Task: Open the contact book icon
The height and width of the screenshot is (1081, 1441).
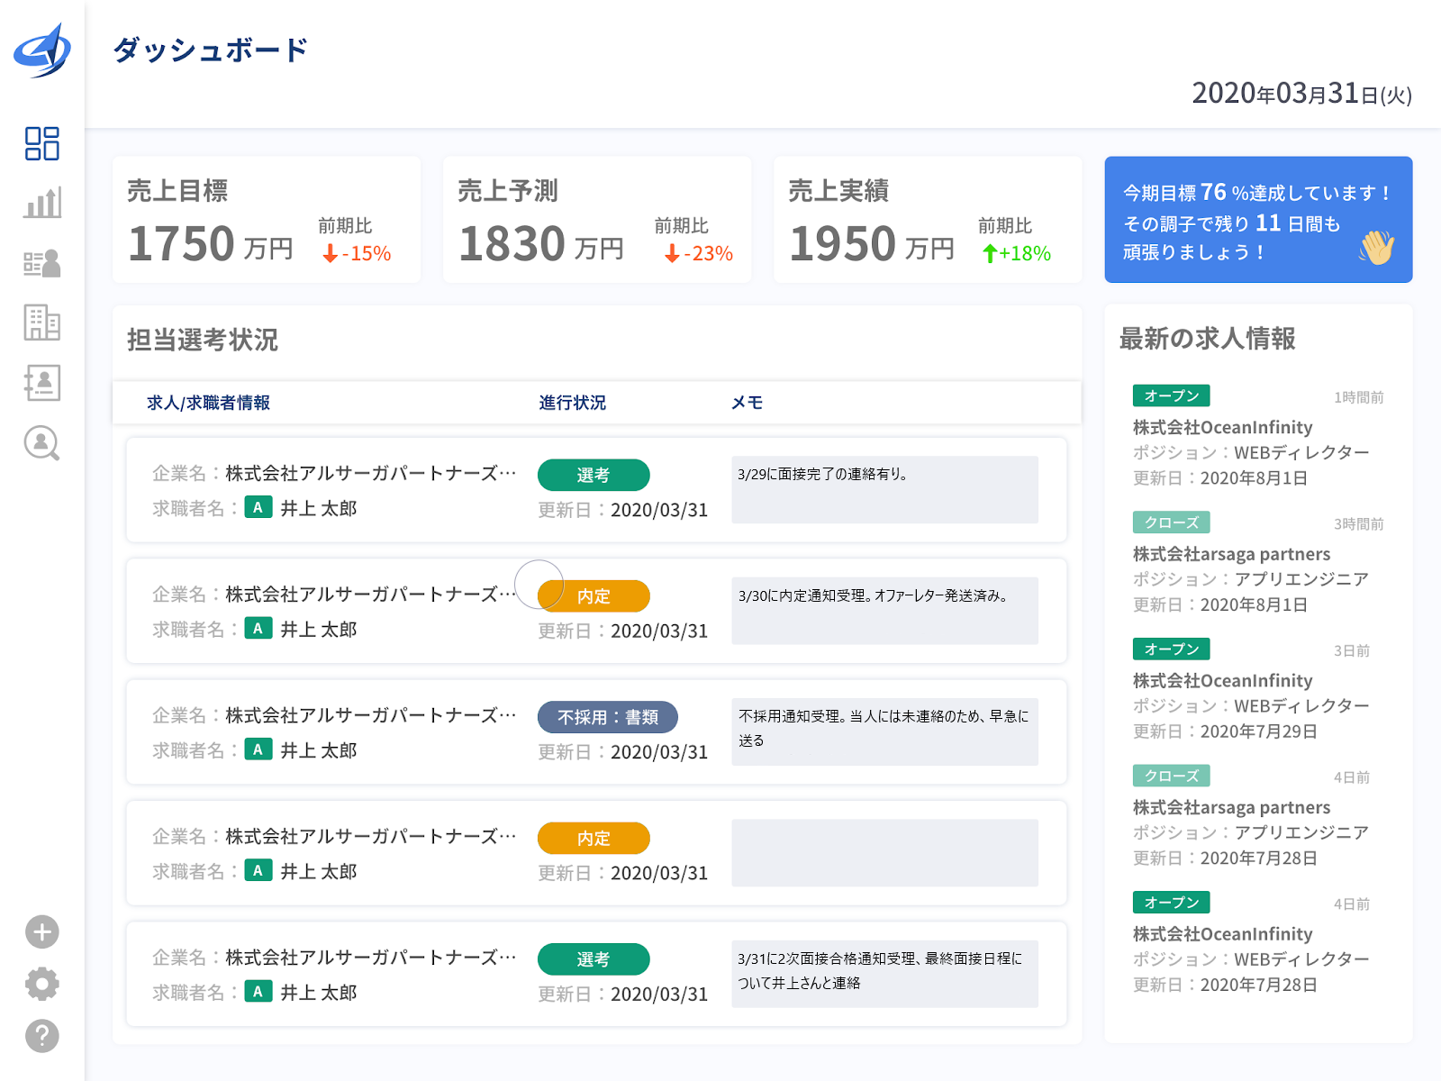Action: point(42,383)
